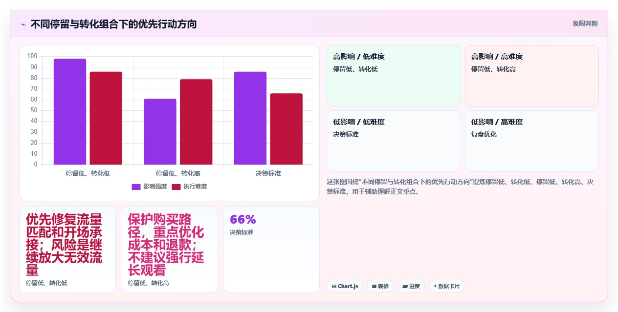Click the title 不同停留与转化组合下的优先行动方向
Viewport: 618px width, 312px height.
coord(113,24)
